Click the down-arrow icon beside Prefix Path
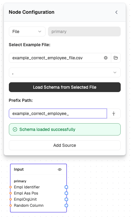The image size is (132, 219). pyautogui.click(x=114, y=113)
